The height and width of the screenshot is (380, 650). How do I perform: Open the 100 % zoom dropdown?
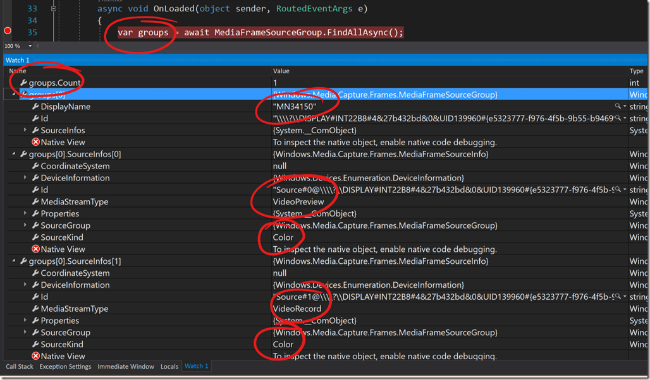click(x=30, y=46)
